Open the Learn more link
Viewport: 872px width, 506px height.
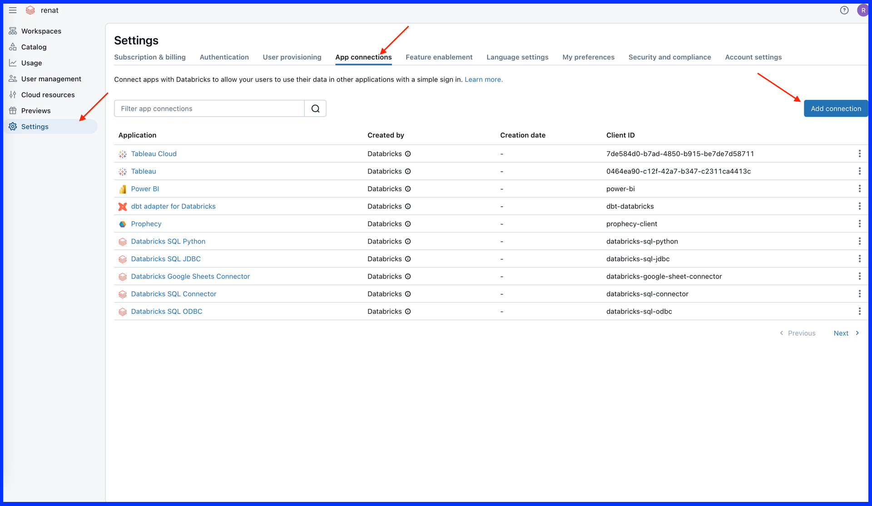(x=483, y=79)
